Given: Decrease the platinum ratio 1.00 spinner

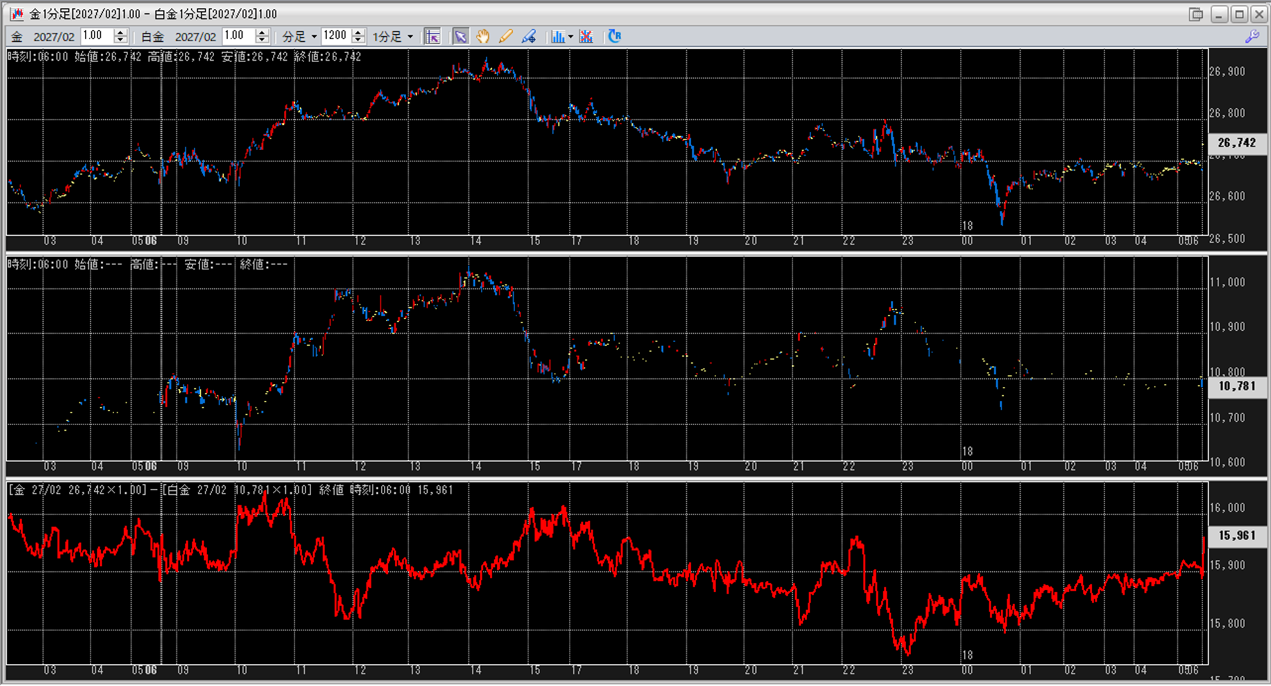Looking at the screenshot, I should [262, 40].
